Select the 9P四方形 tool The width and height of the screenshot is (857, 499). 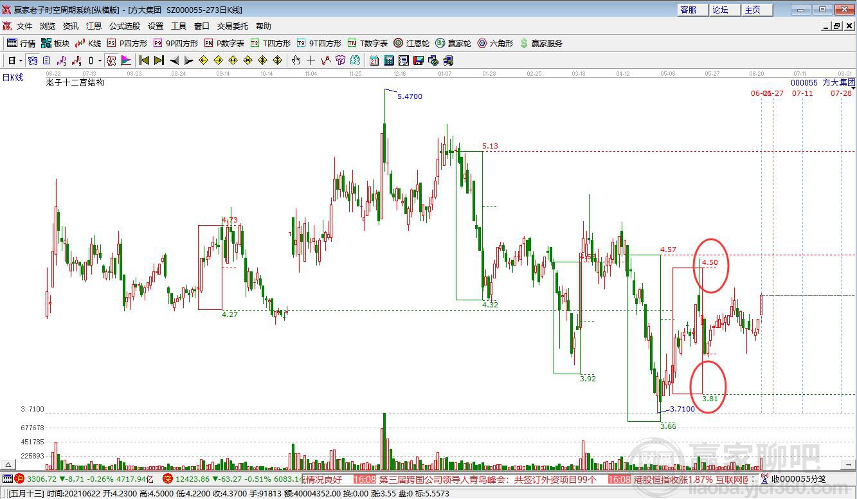click(x=176, y=43)
